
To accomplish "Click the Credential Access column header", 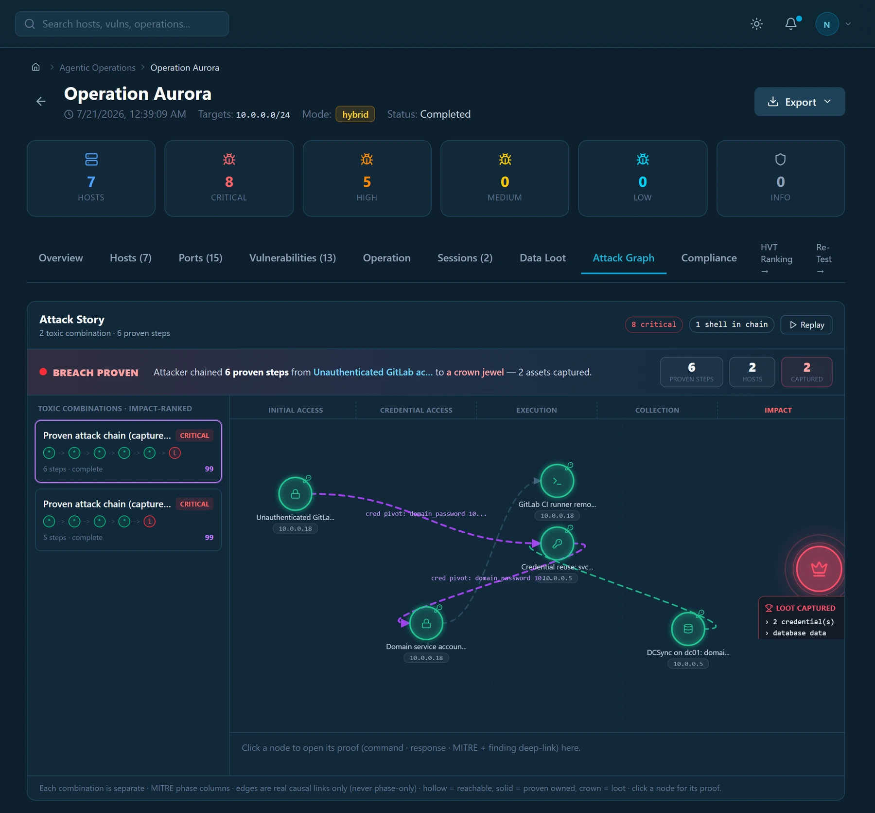I will click(416, 410).
